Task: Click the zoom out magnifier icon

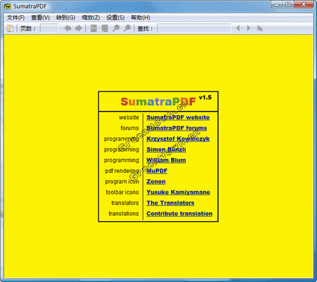Action: 116,29
